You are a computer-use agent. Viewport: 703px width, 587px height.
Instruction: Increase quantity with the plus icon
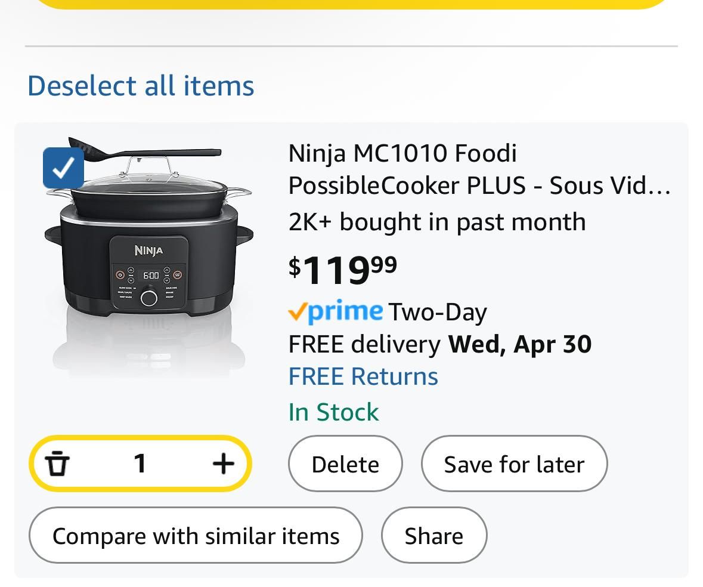(x=223, y=464)
